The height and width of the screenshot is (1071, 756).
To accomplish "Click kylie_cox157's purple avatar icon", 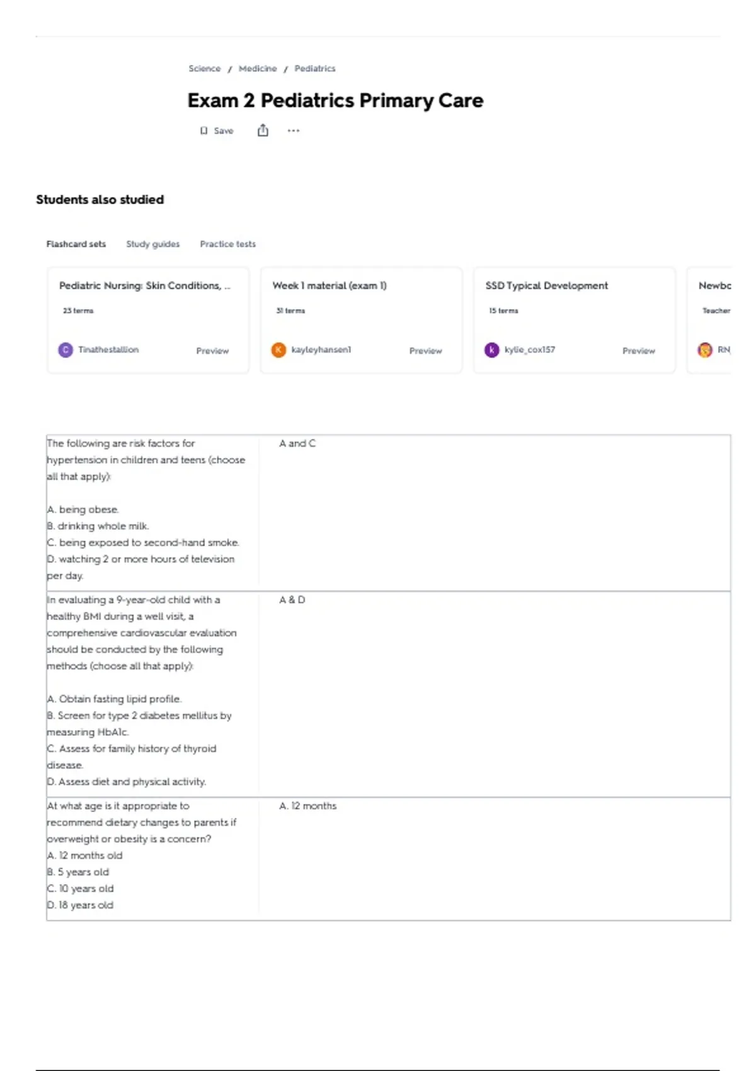I will click(x=491, y=350).
